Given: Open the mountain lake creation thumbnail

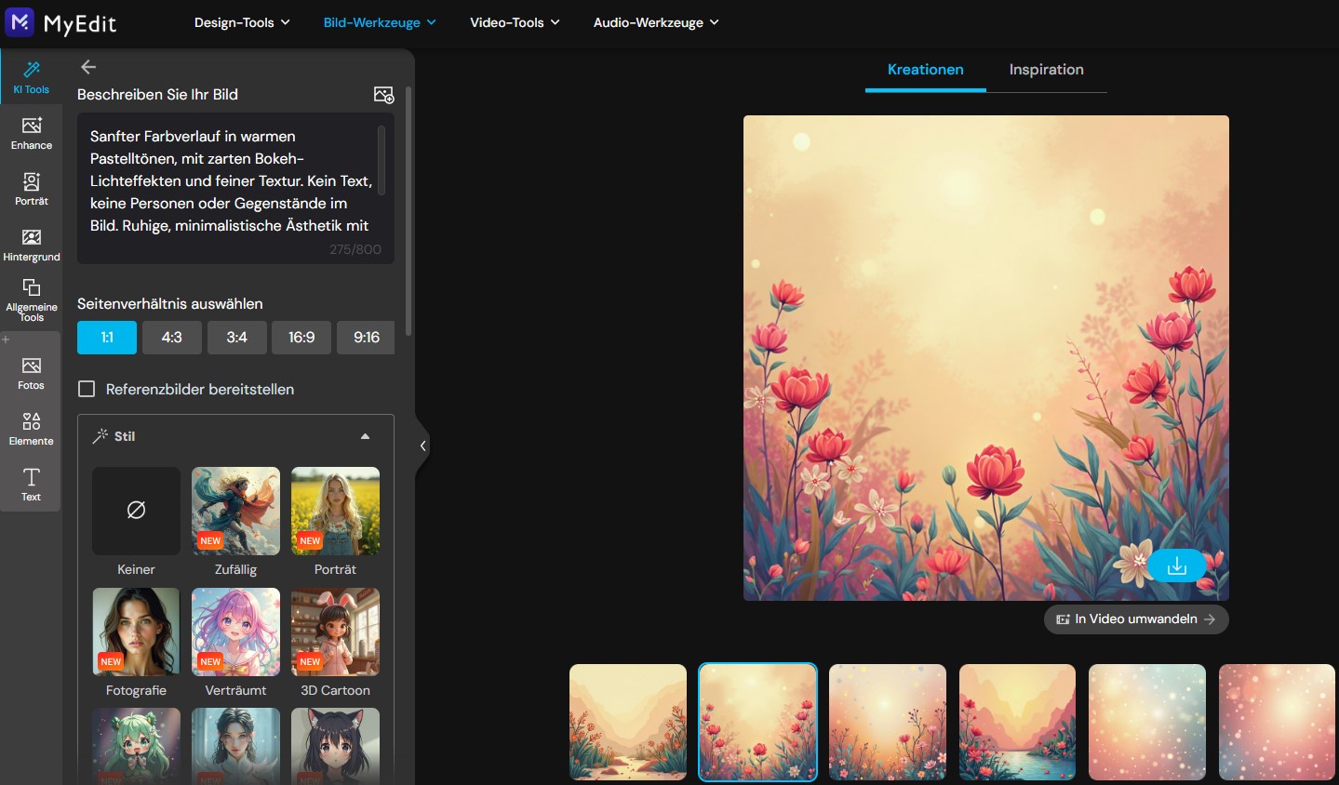Looking at the screenshot, I should pyautogui.click(x=1017, y=722).
